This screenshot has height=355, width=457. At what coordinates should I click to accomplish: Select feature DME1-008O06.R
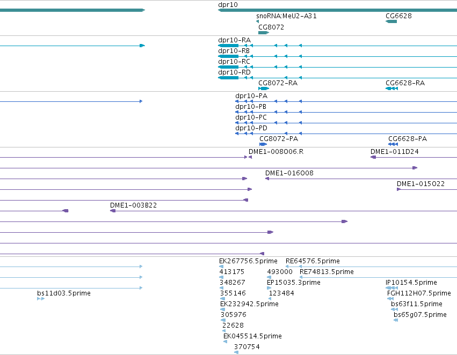[275, 152]
